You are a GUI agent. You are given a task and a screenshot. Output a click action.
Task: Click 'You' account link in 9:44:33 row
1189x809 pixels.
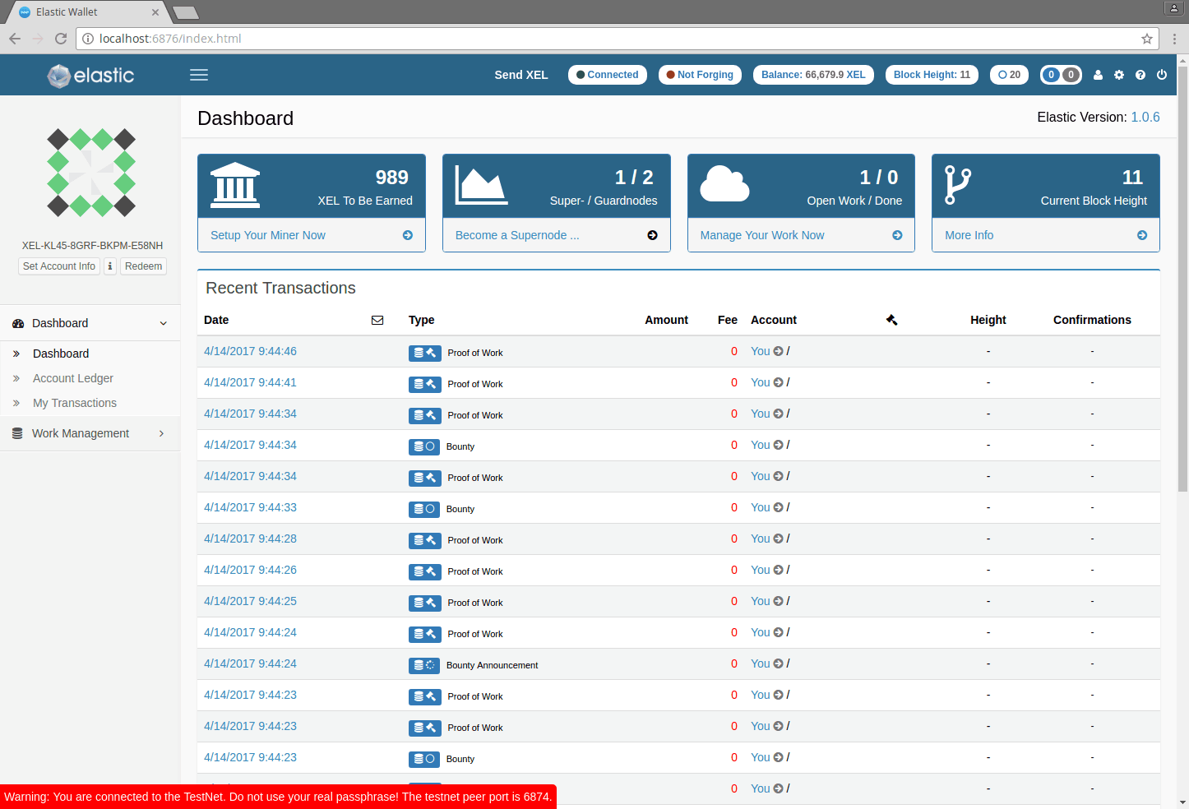[x=760, y=507]
